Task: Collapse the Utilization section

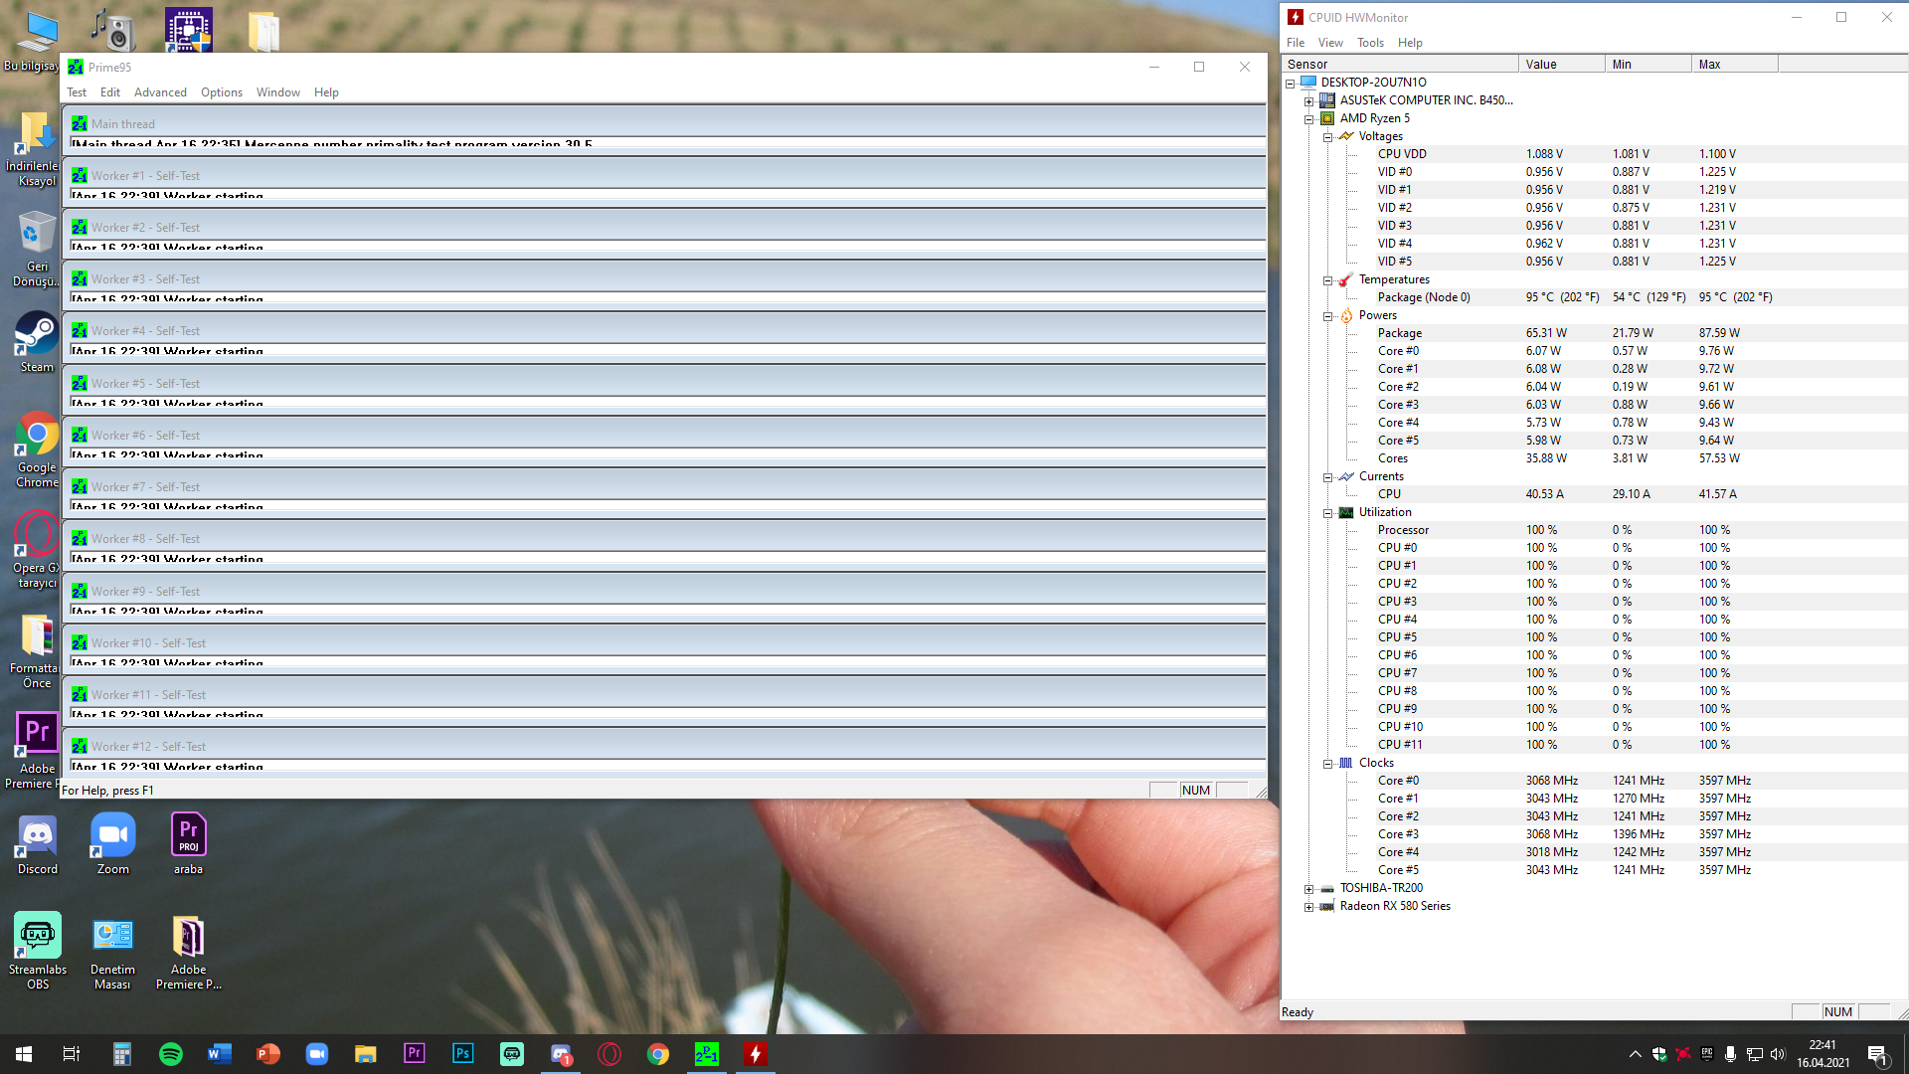Action: (x=1327, y=513)
